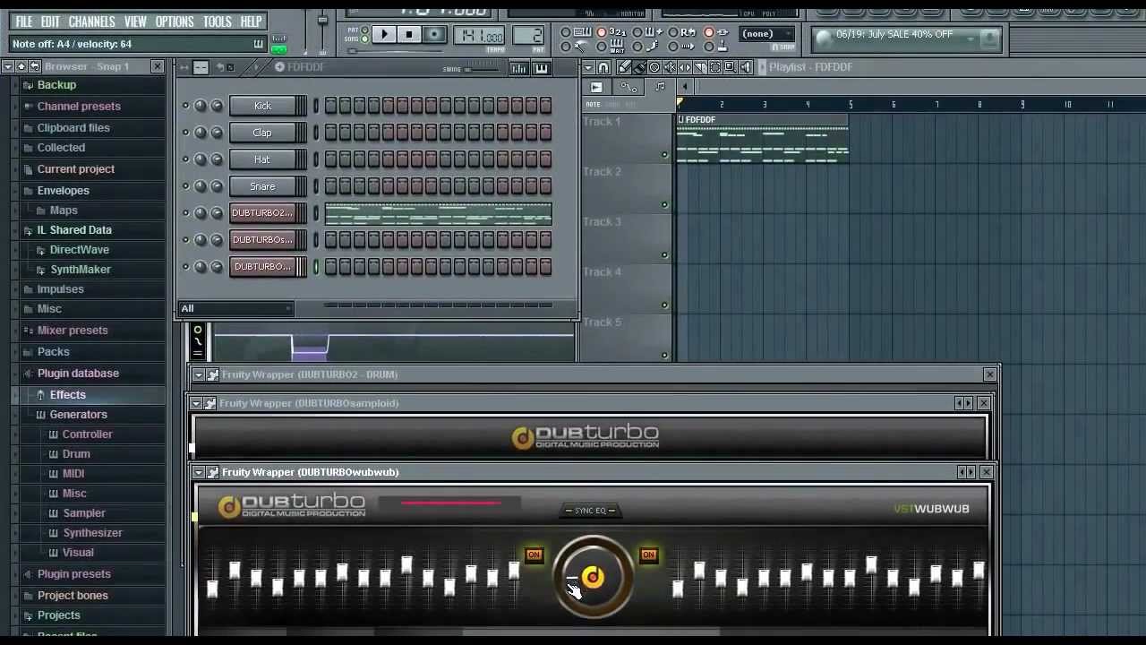This screenshot has width=1146, height=645.
Task: Open the graph editor in step sequencer
Action: pos(518,68)
